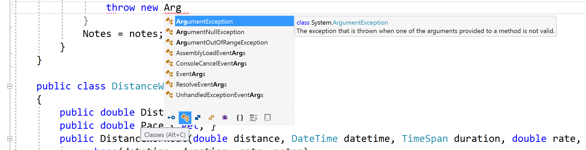Toggle the Enums filter icon
Screen dimensions: 586x150
click(211, 117)
